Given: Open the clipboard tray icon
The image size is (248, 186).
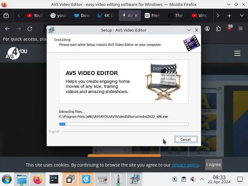Looking at the screenshot, I should pos(184,179).
